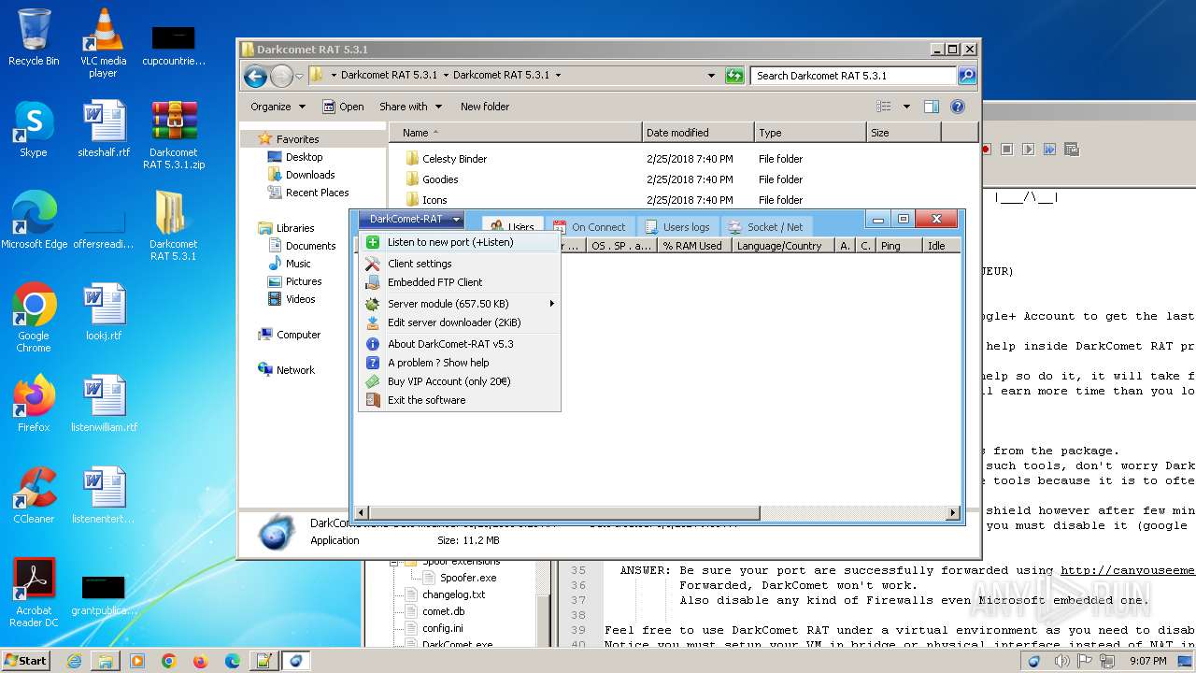Open the Share with dropdown

click(x=410, y=107)
